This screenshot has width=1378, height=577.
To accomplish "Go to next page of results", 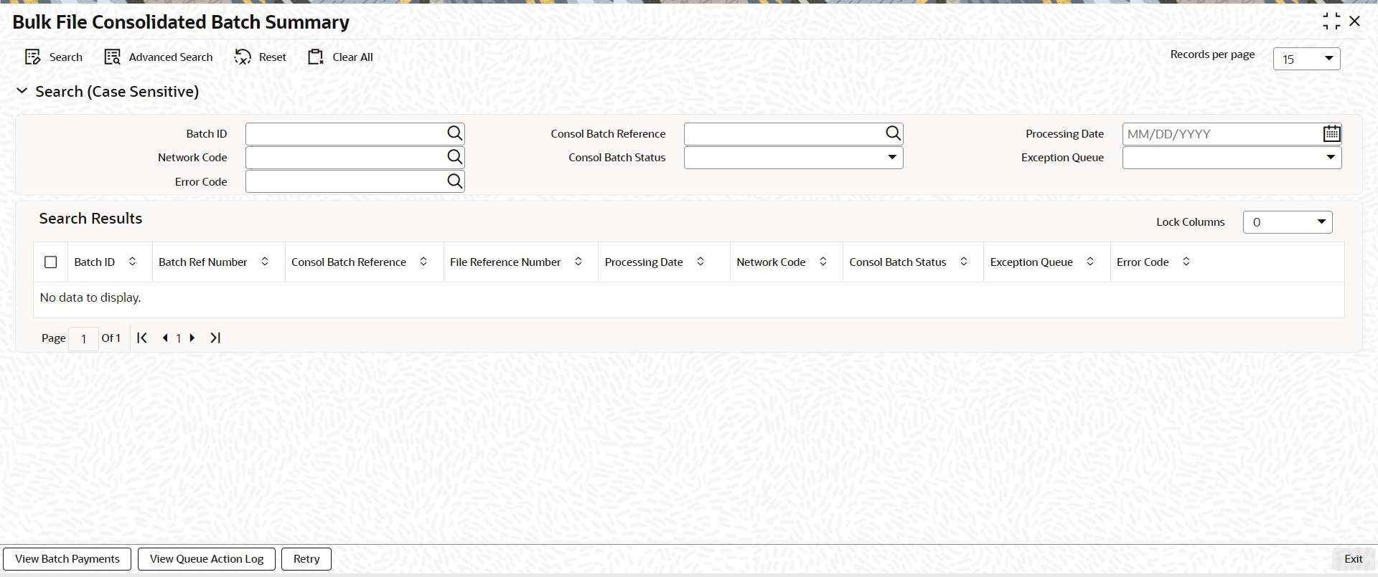I will 192,338.
